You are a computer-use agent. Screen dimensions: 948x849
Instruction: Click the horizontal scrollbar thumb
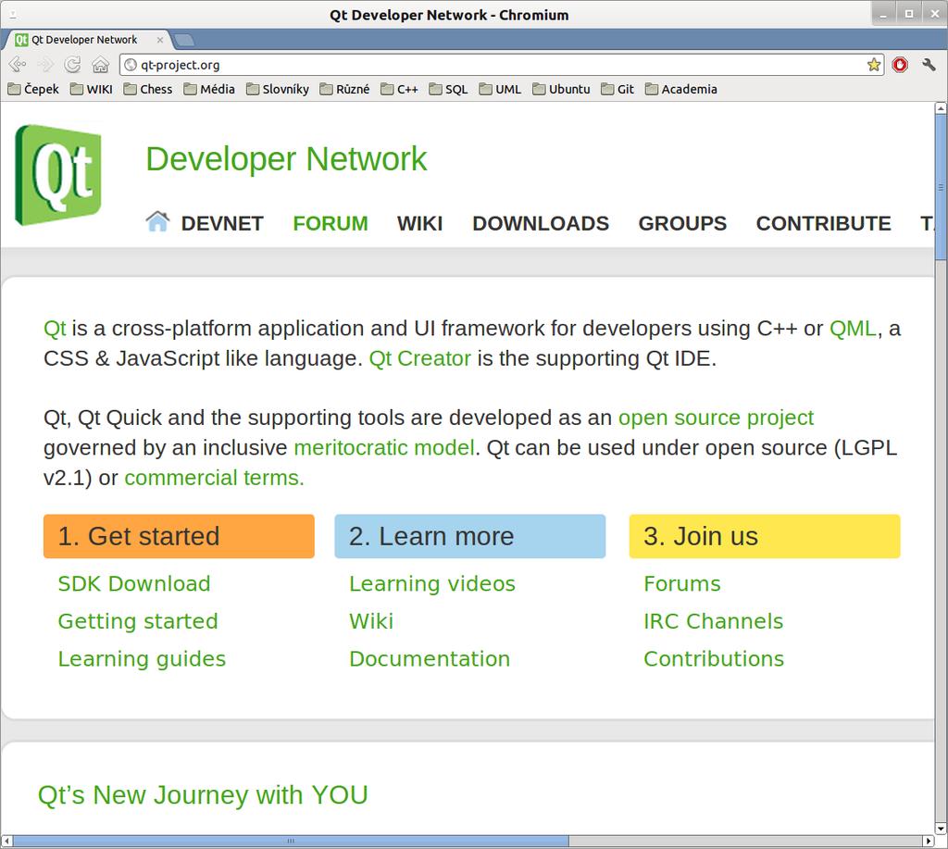291,842
